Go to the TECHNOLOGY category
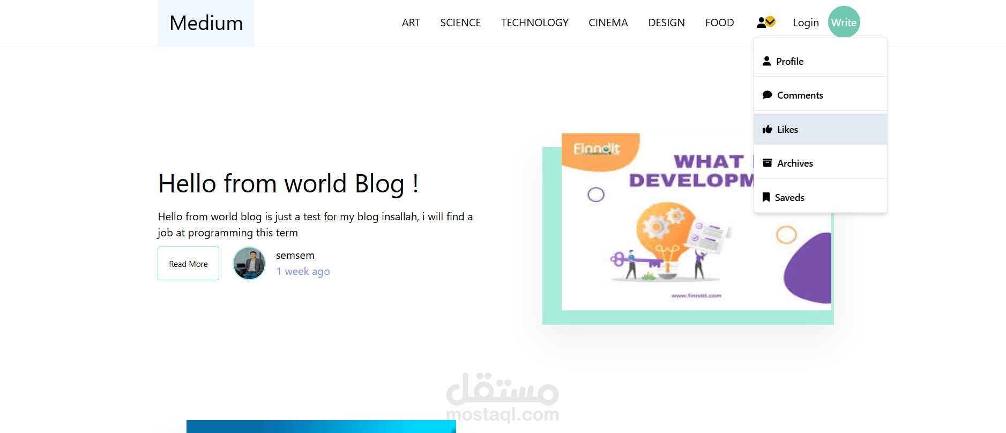 click(535, 23)
